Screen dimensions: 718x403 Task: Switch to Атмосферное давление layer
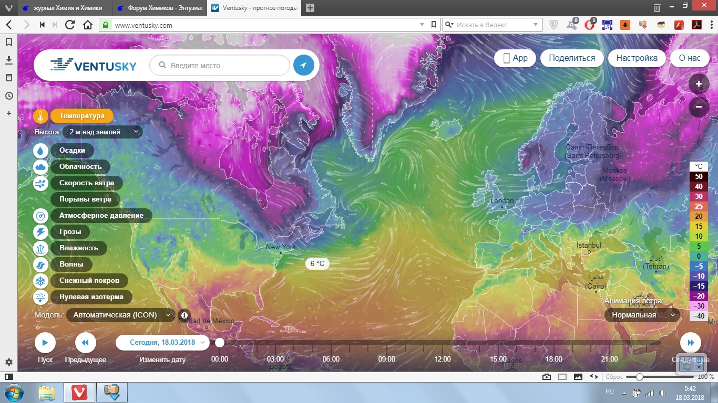[x=101, y=216]
